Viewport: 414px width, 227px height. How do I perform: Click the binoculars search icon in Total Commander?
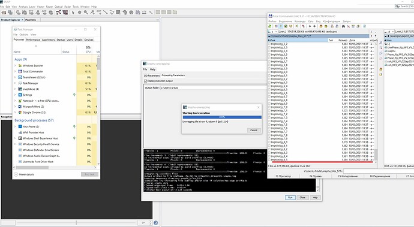point(343,26)
